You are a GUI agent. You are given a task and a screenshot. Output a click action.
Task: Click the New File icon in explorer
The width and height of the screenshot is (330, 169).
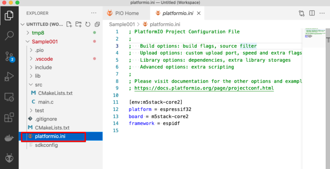pos(69,24)
